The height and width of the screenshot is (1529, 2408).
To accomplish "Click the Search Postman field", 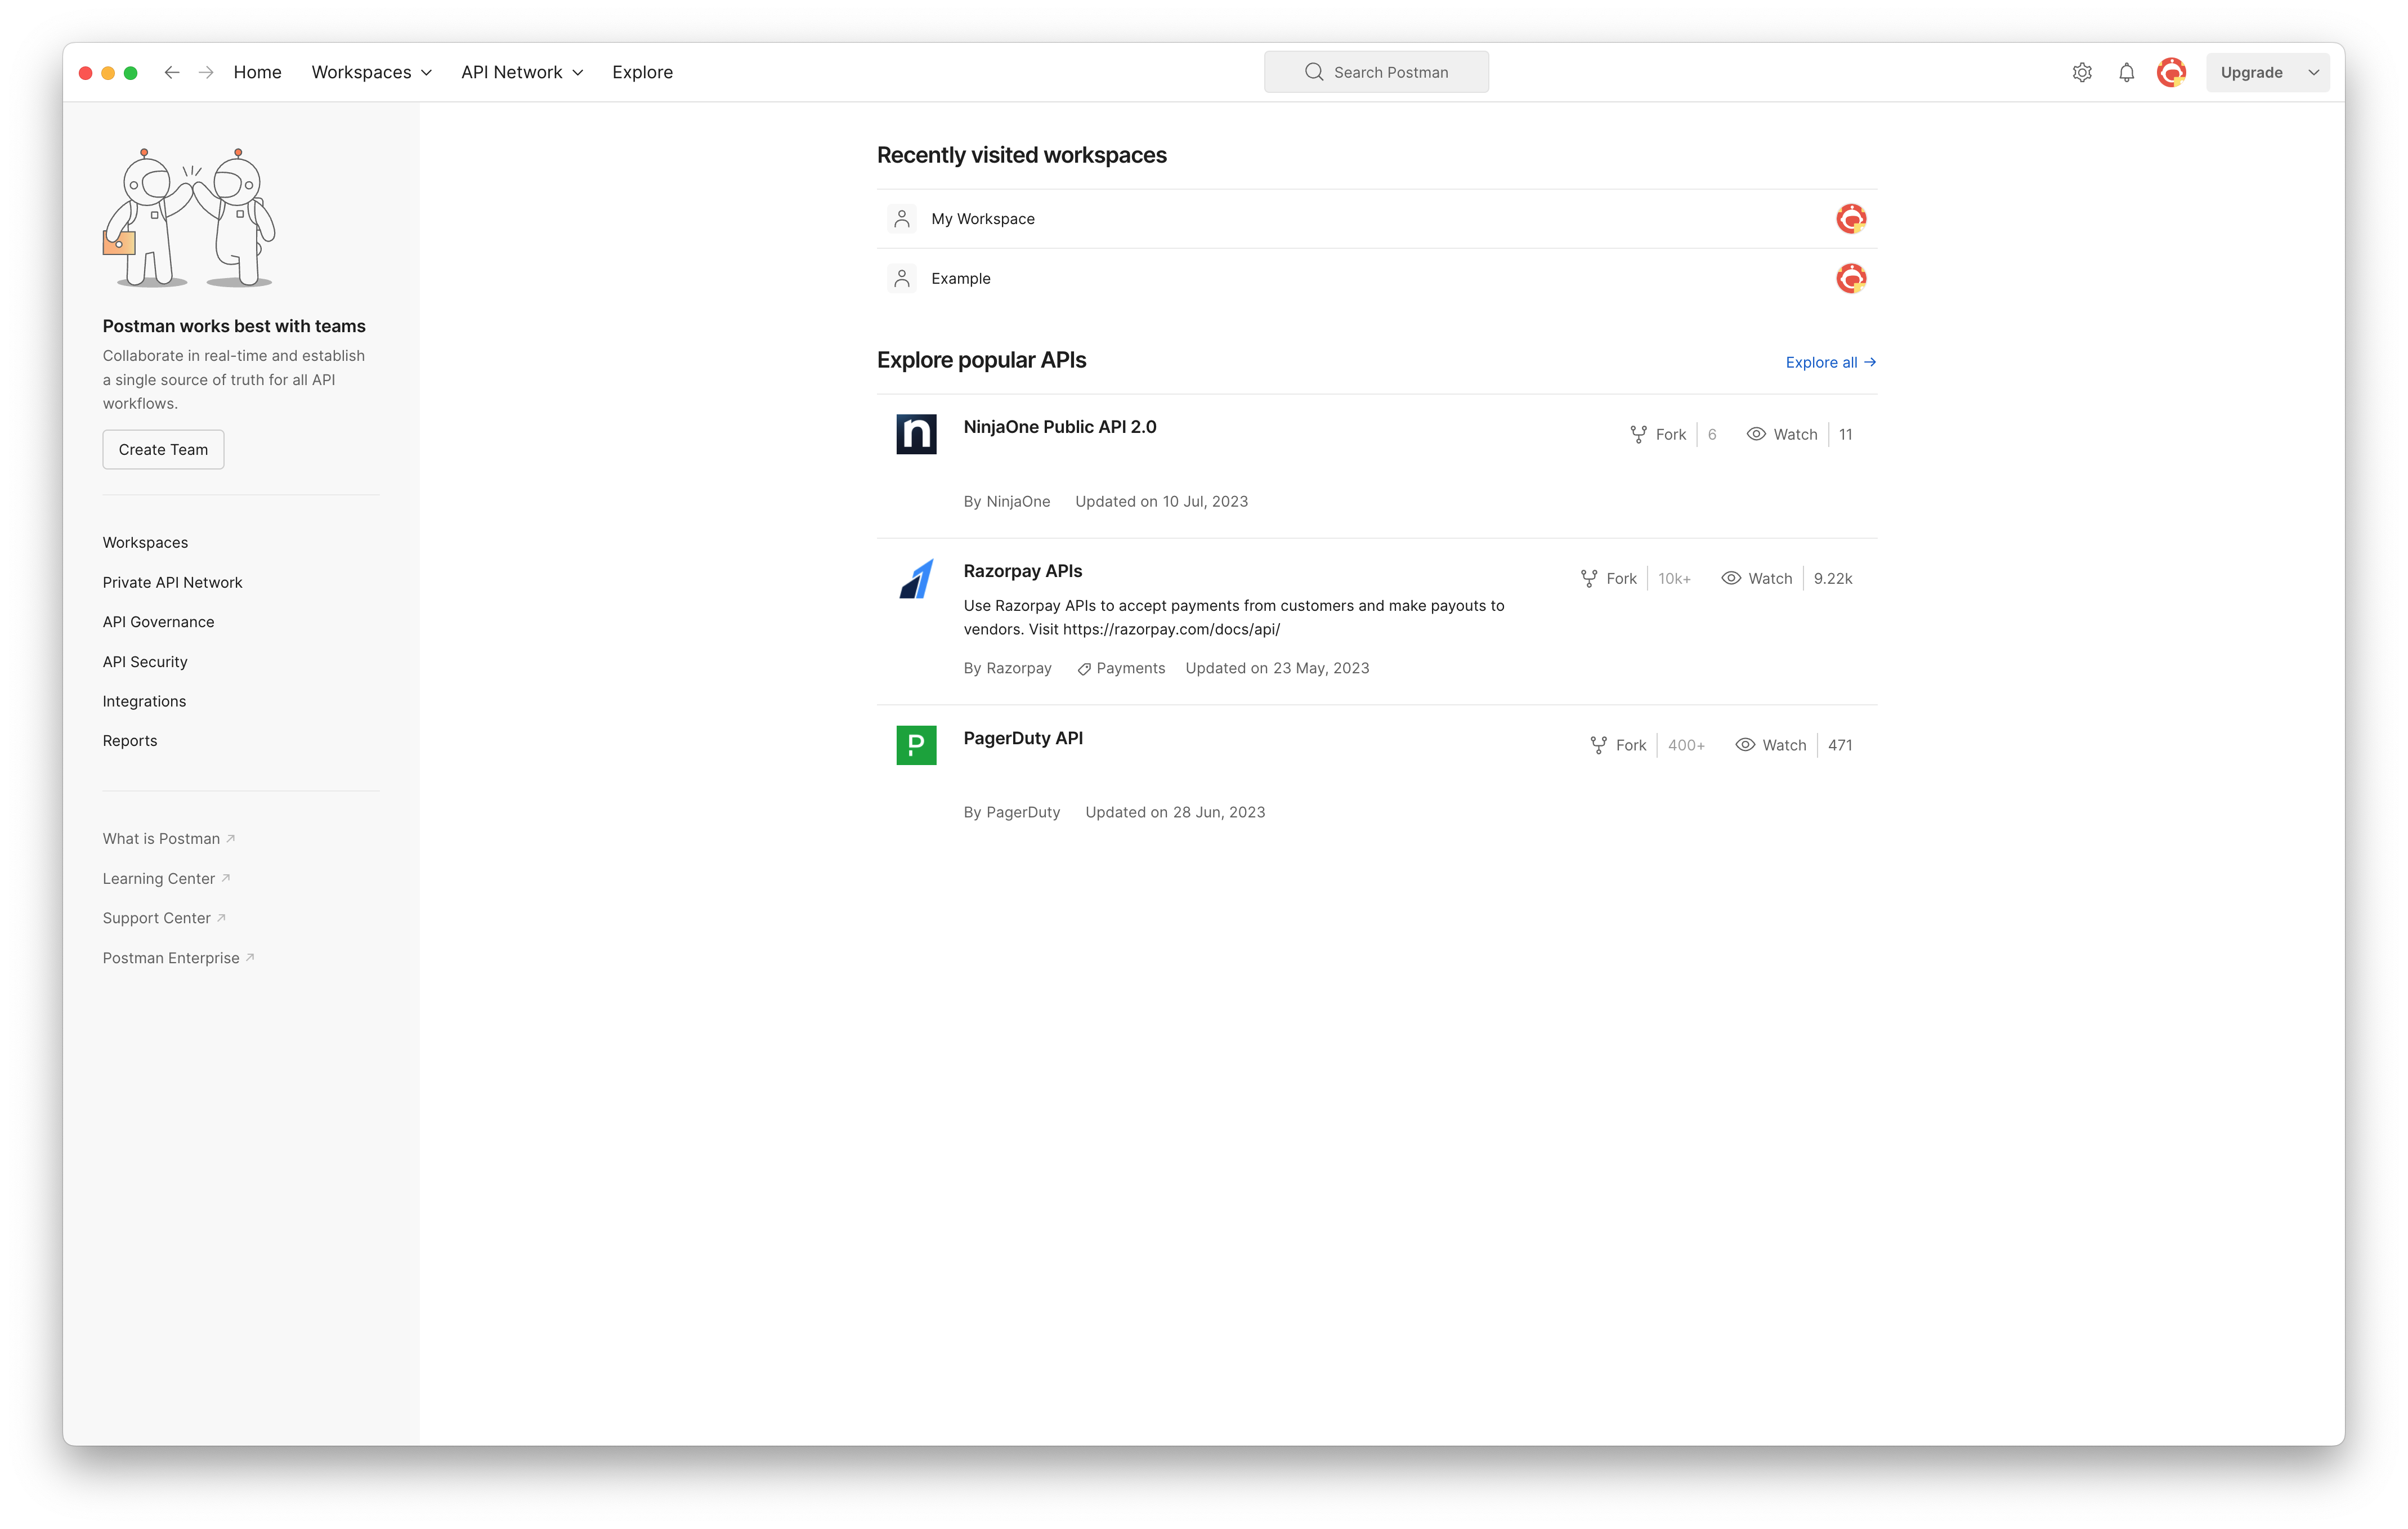I will tap(1376, 72).
